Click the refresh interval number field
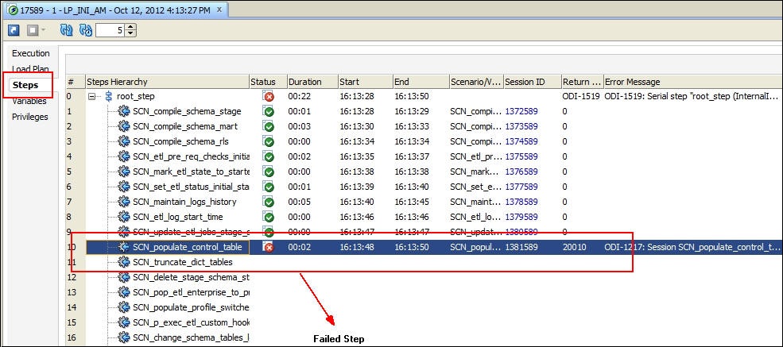The image size is (783, 347). pos(110,30)
